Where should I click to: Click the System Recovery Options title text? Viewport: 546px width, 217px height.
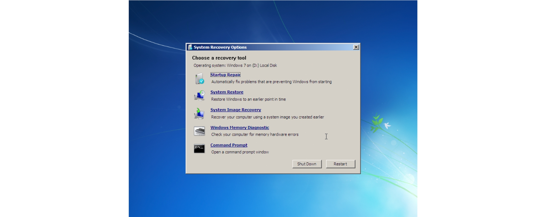coord(220,47)
